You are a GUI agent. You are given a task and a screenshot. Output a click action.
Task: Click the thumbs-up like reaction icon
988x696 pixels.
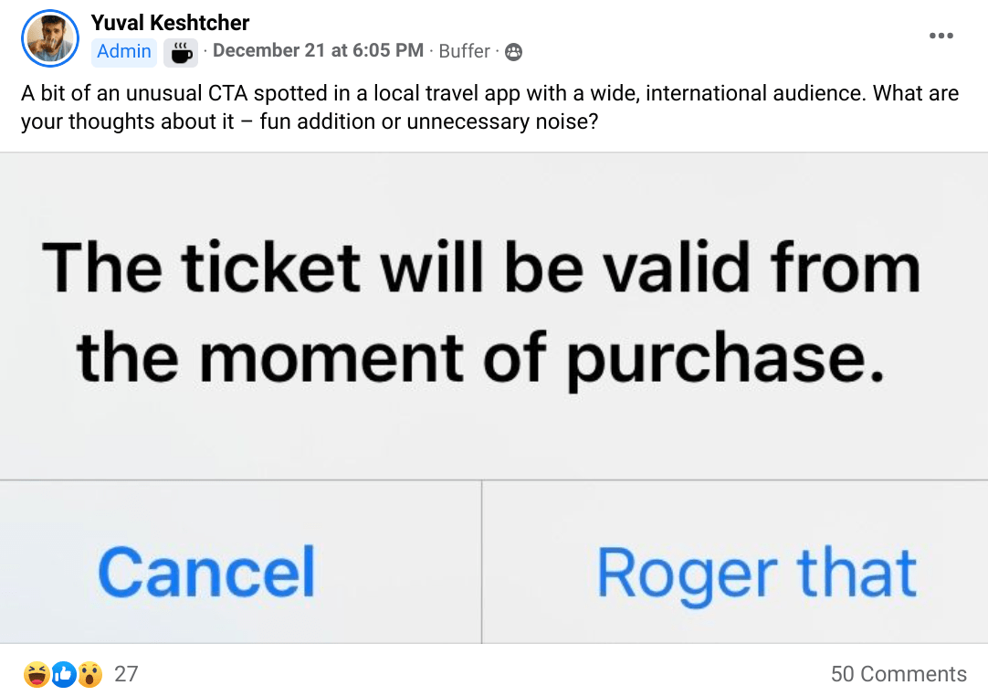coord(63,674)
